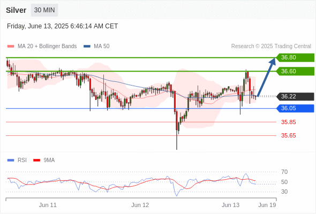This screenshot has width=316, height=214.
Task: Click the 35.85 red support label
Action: tap(288, 122)
